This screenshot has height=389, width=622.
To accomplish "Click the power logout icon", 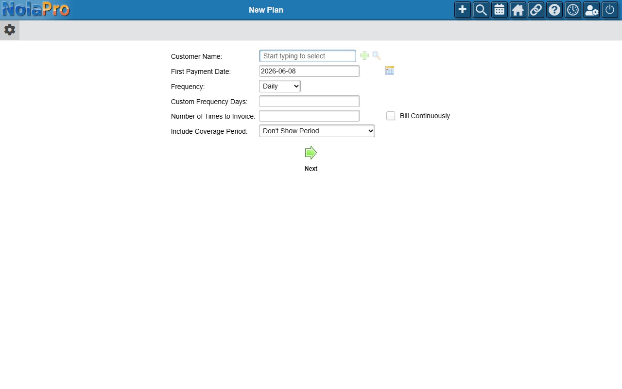I will pos(610,10).
